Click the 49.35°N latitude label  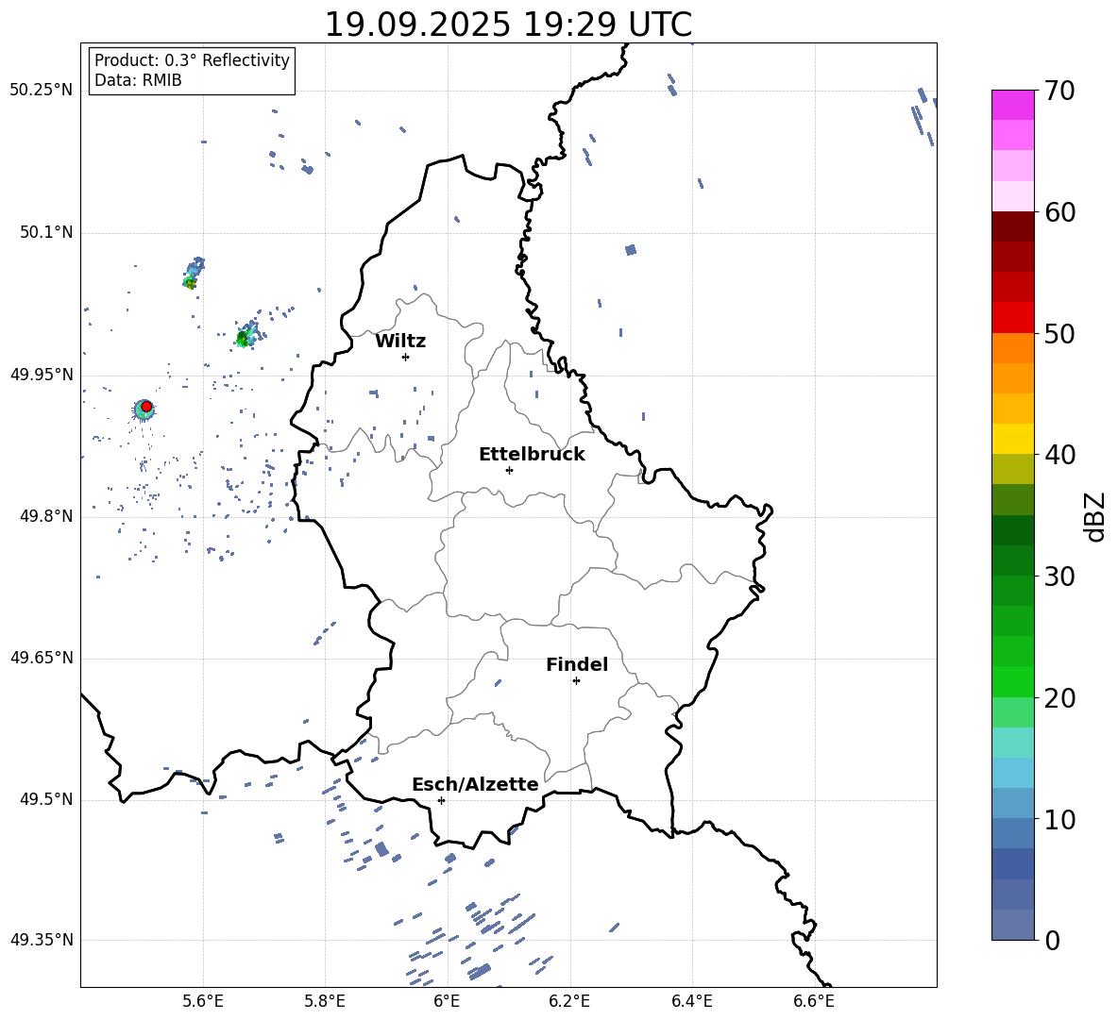tap(42, 940)
